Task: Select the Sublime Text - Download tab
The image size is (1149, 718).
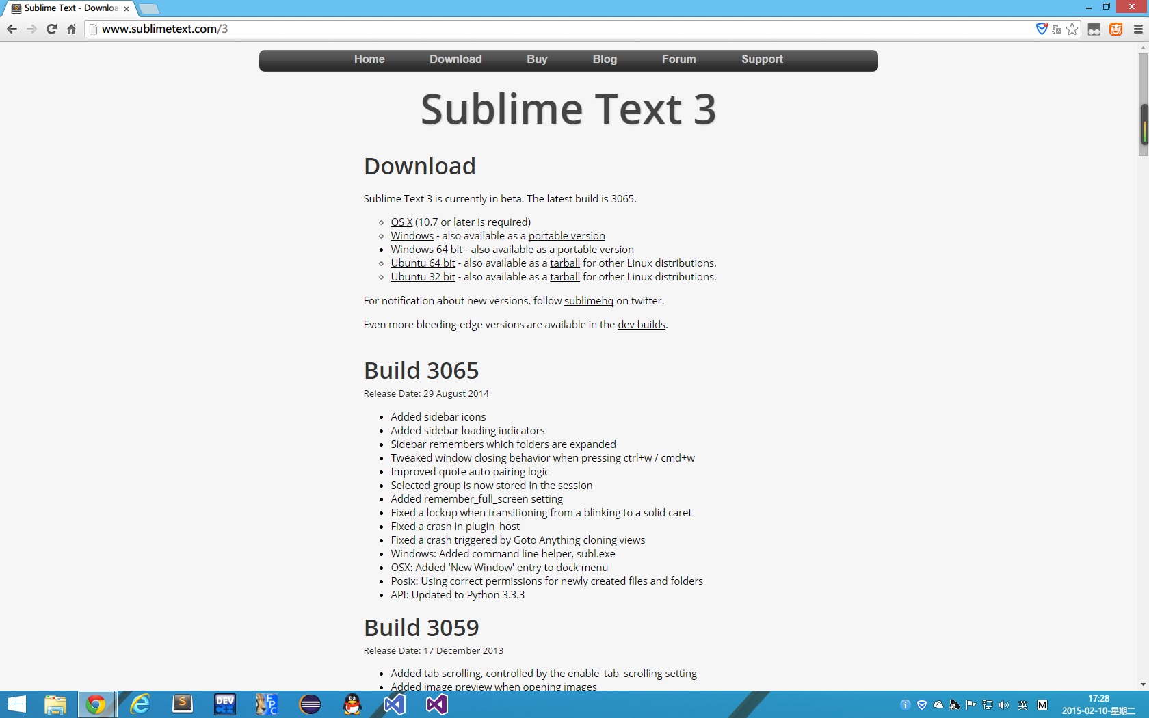Action: (x=71, y=8)
